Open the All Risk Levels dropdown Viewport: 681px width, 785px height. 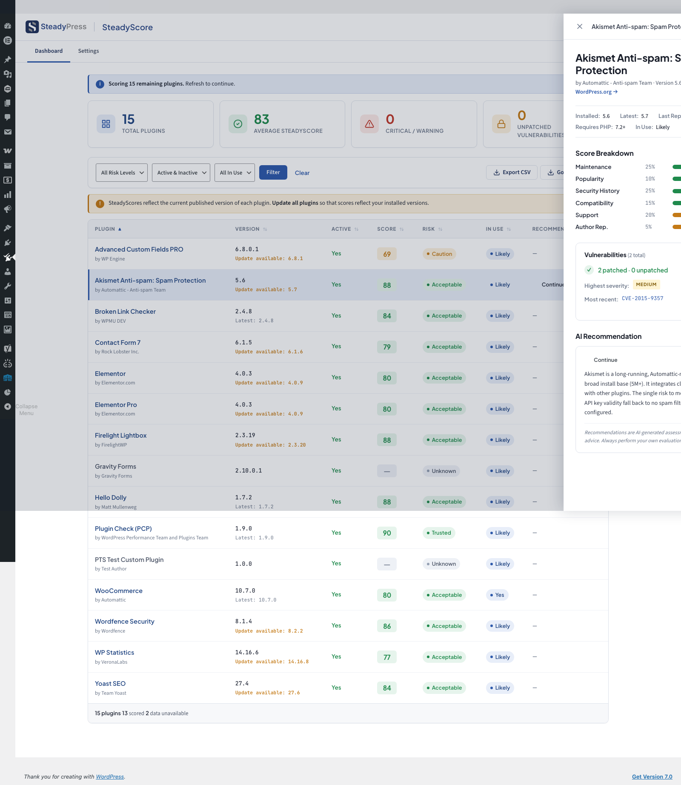122,172
